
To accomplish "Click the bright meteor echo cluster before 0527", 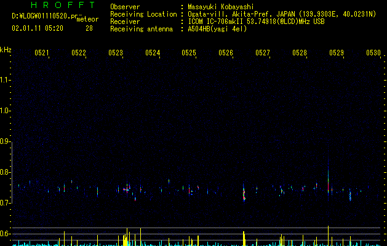I will (x=244, y=192).
